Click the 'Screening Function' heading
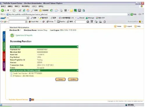Viewport: 145px width, 108px height. (21, 42)
